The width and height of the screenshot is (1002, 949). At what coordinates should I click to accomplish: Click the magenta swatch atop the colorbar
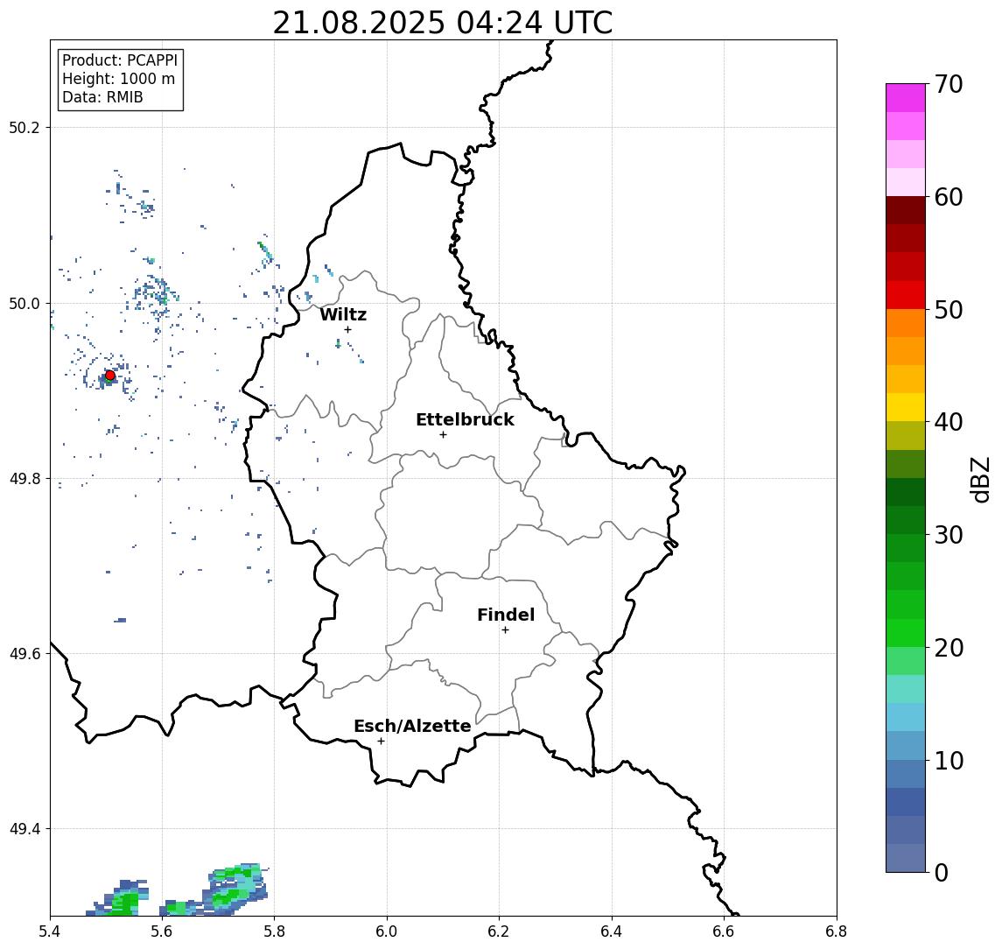point(906,98)
